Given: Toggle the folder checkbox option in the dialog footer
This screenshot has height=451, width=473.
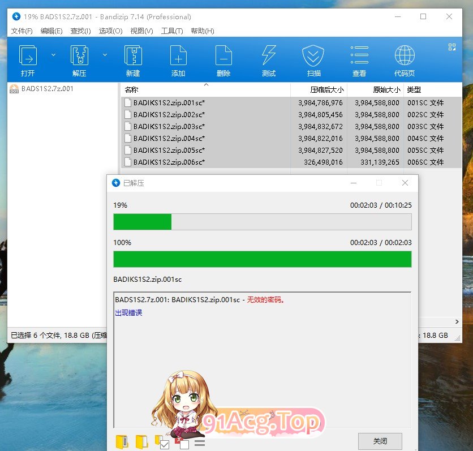Looking at the screenshot, I should pos(161,442).
